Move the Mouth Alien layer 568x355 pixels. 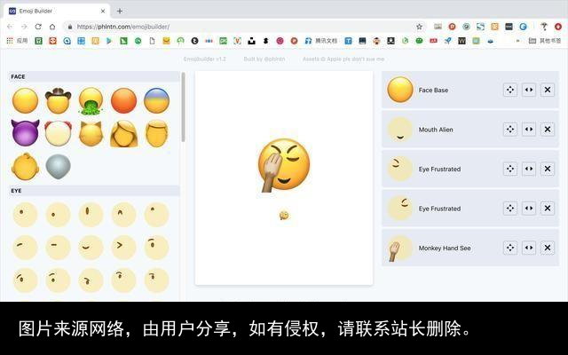coord(510,129)
